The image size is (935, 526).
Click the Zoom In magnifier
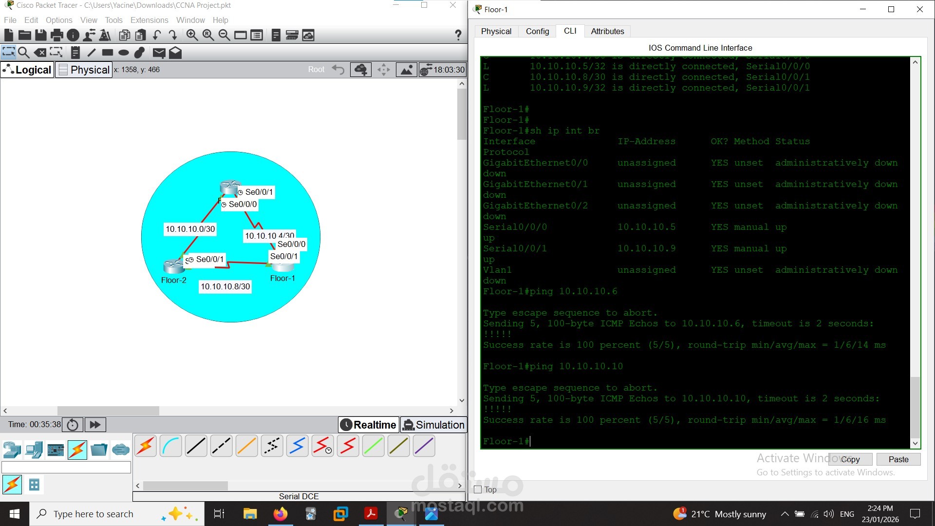192,35
